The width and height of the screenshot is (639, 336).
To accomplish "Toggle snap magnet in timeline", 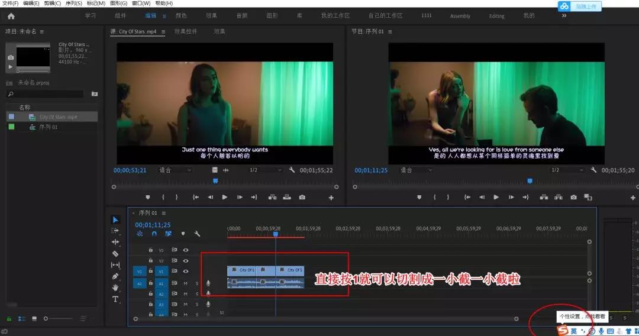I will coord(154,234).
